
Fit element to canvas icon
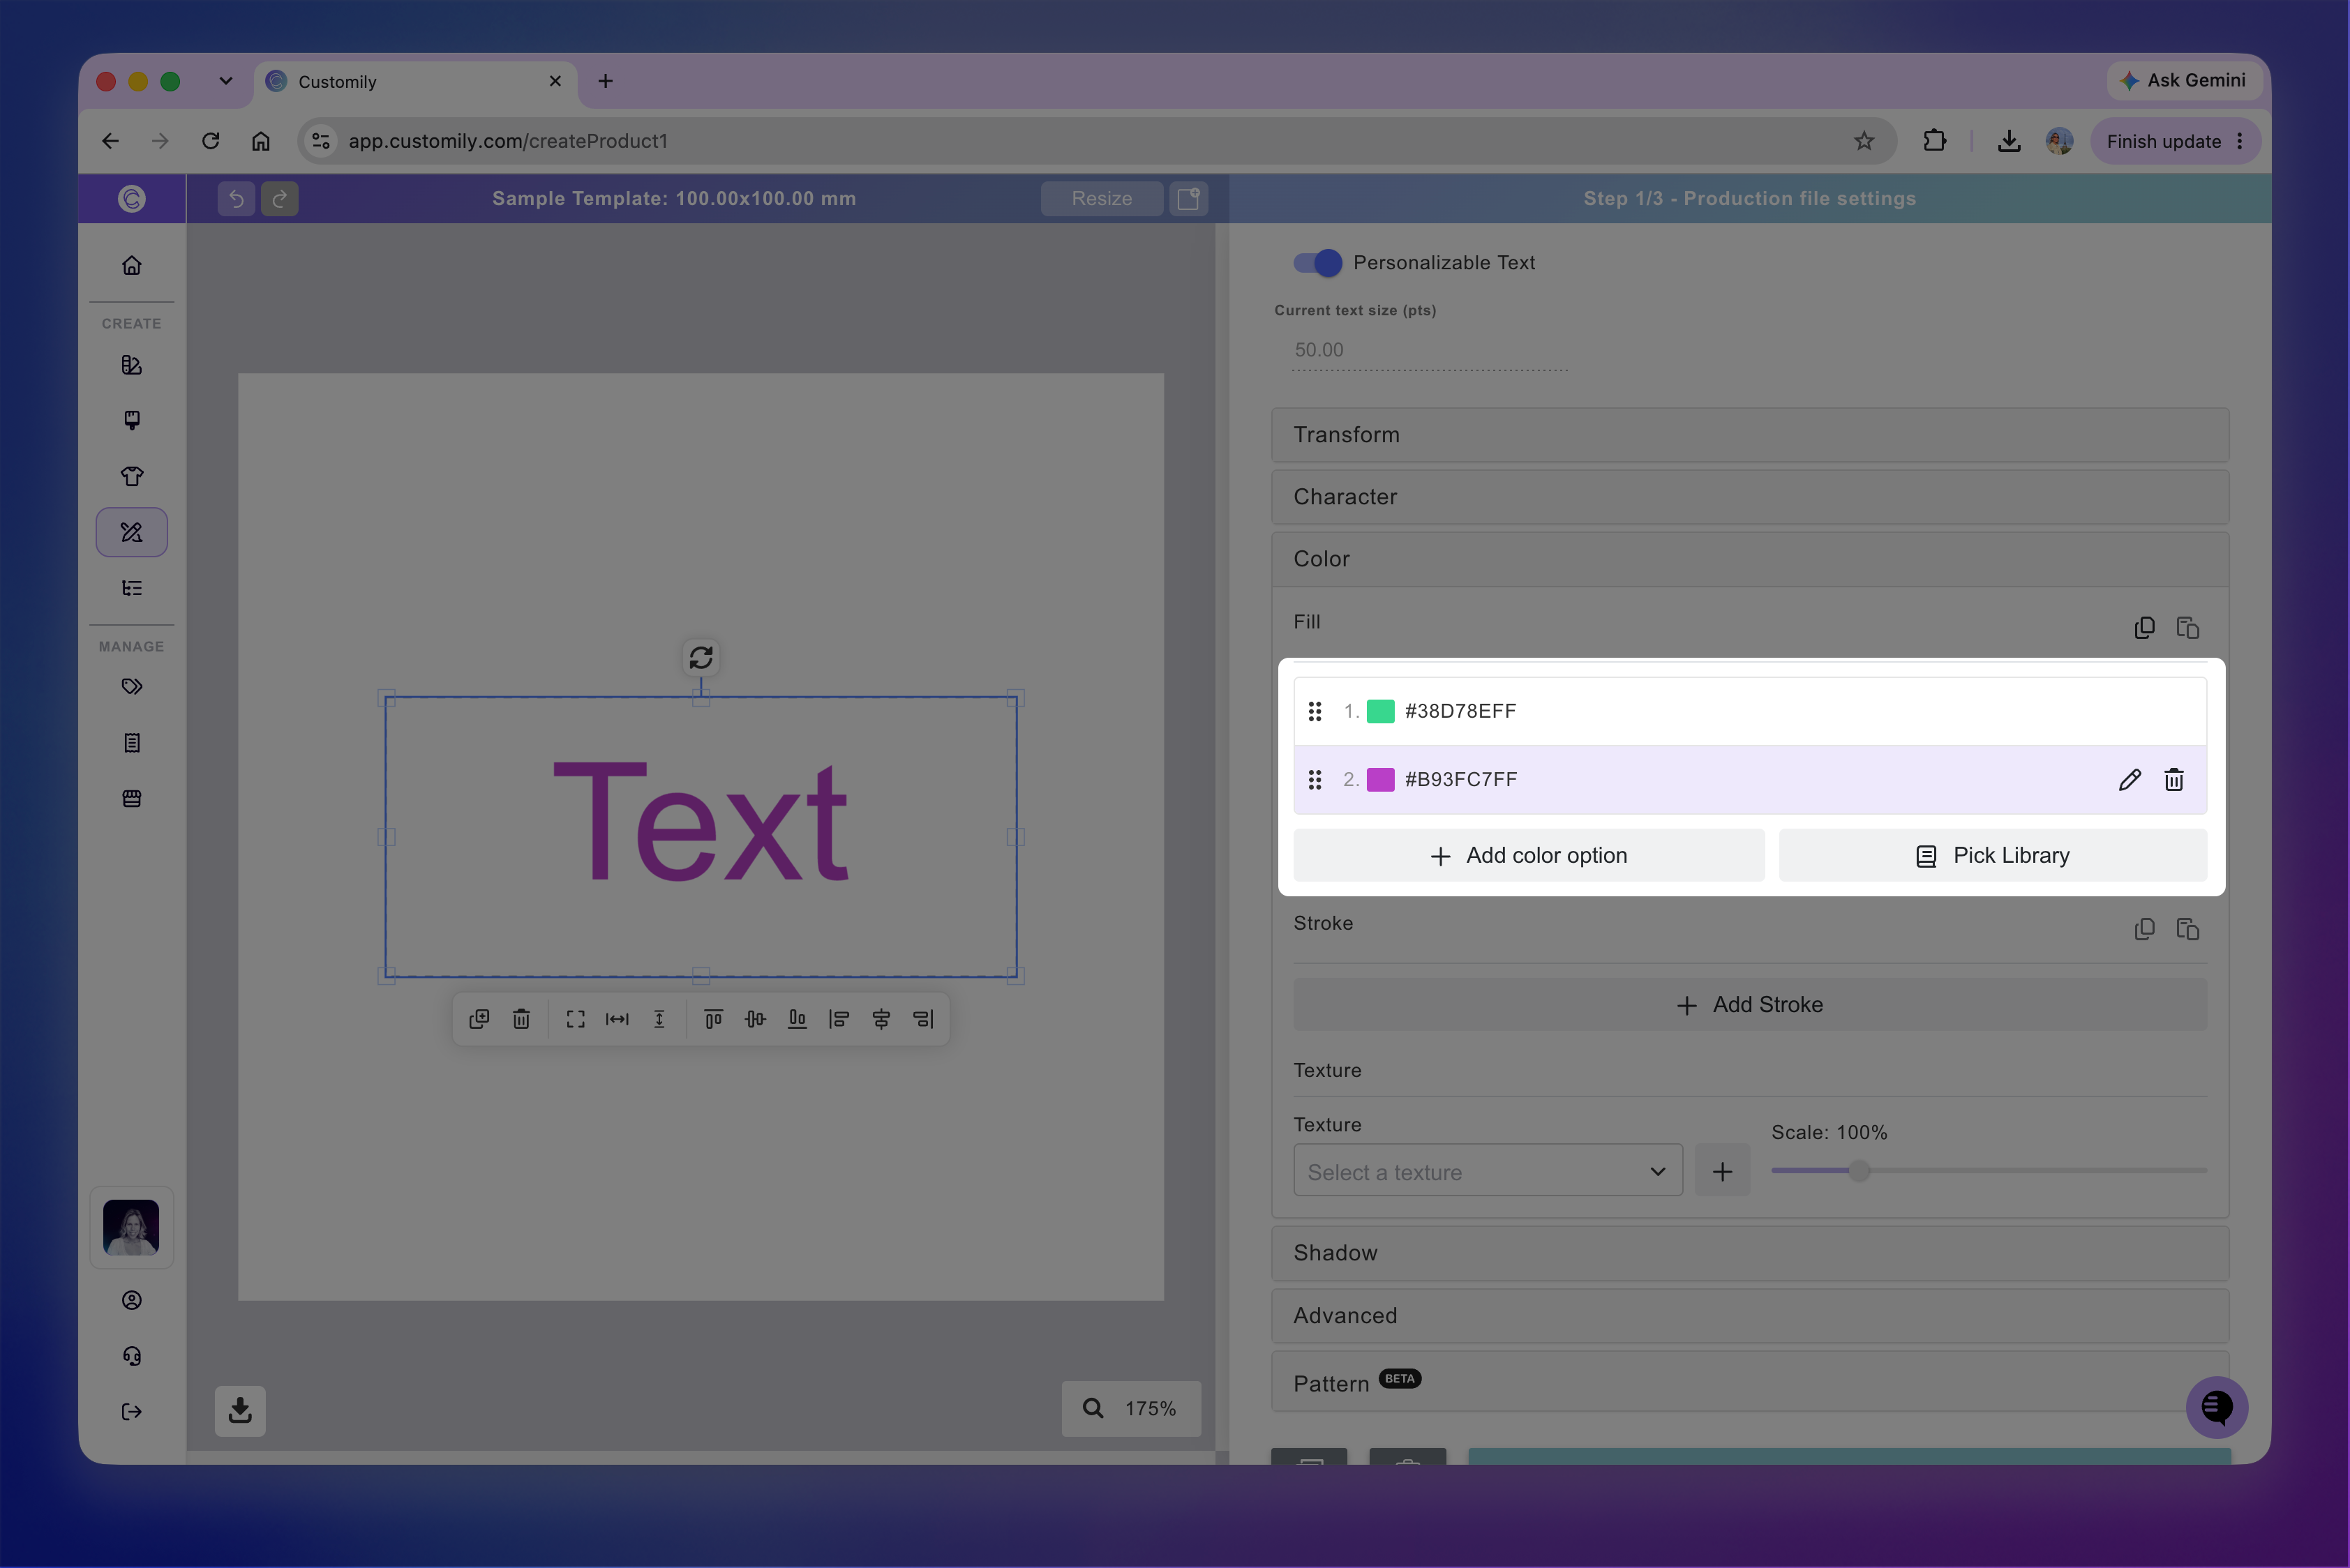tap(575, 1019)
